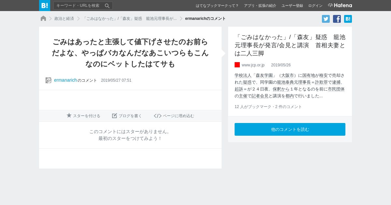
Task: Add a star with スターを付ける
Action: (x=83, y=116)
